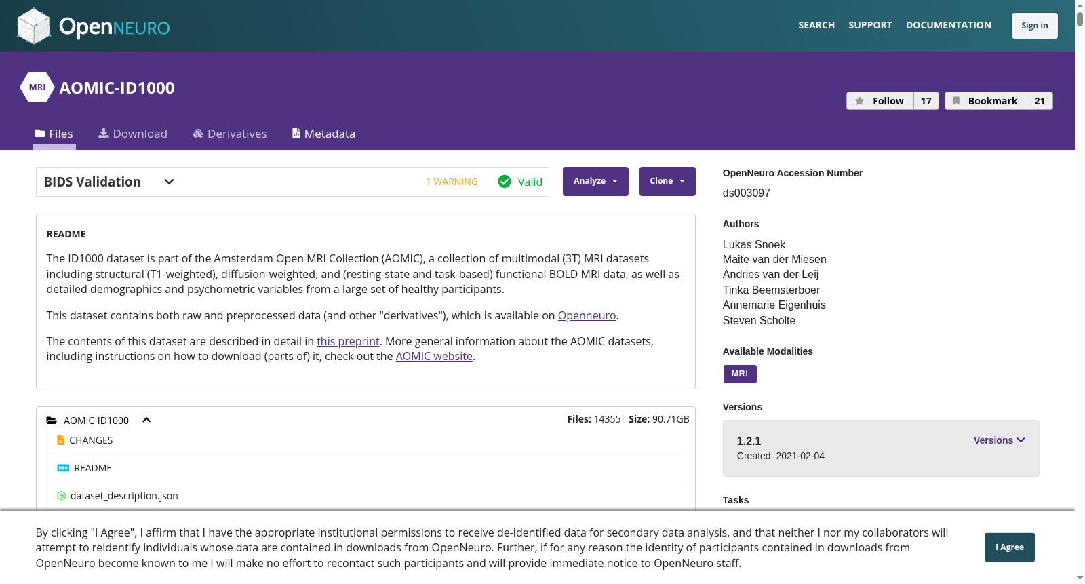Click the MRI hexagon badge

click(37, 87)
